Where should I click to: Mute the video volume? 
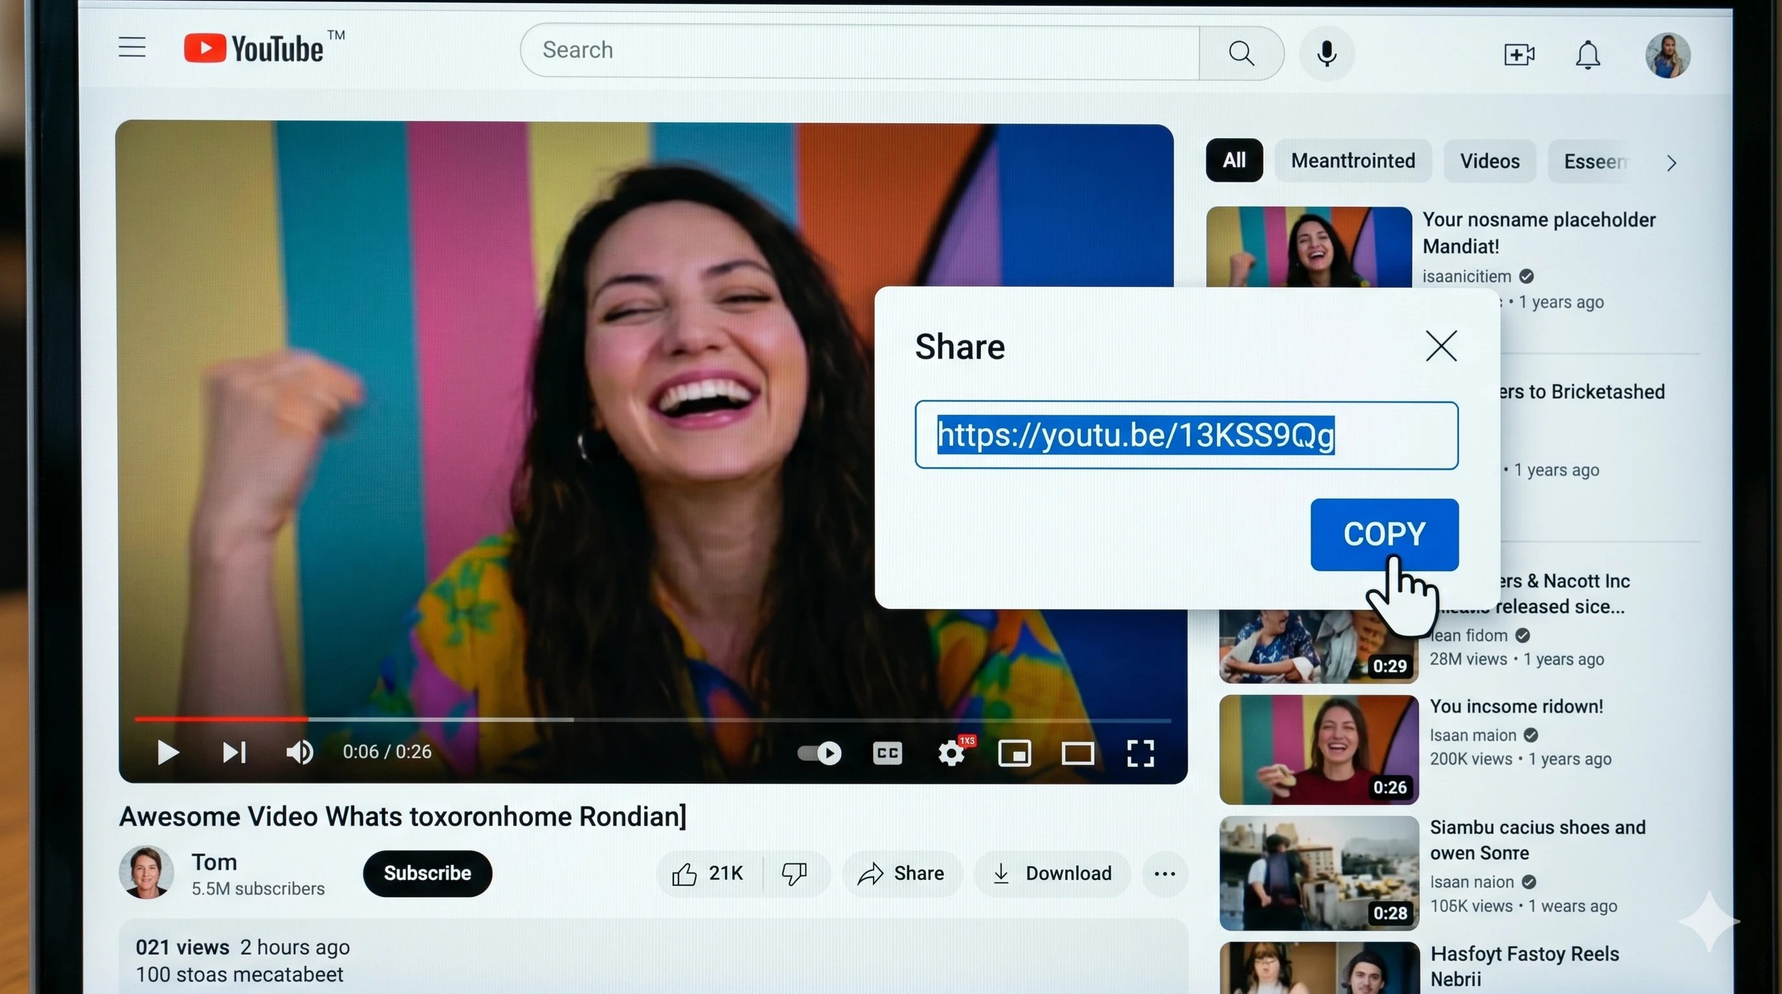click(x=300, y=752)
